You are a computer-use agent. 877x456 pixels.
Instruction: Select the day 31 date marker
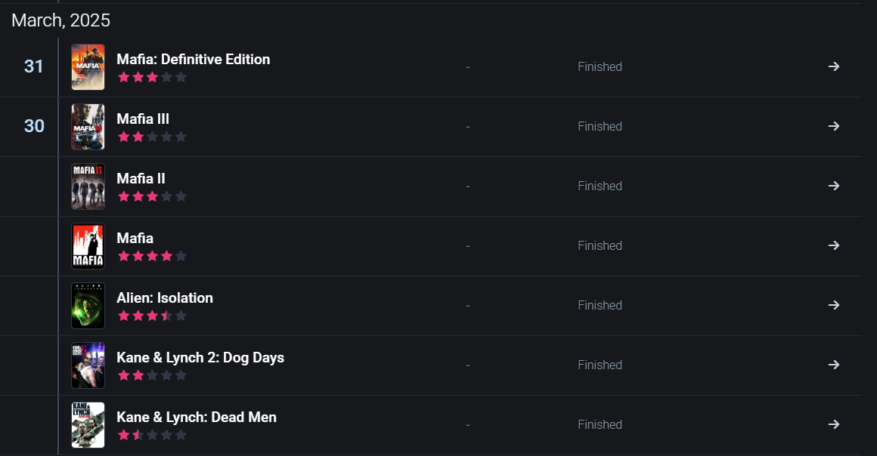(x=34, y=66)
